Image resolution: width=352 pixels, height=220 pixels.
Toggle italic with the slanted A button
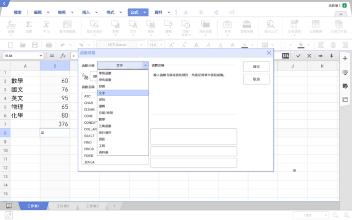click(x=208, y=45)
